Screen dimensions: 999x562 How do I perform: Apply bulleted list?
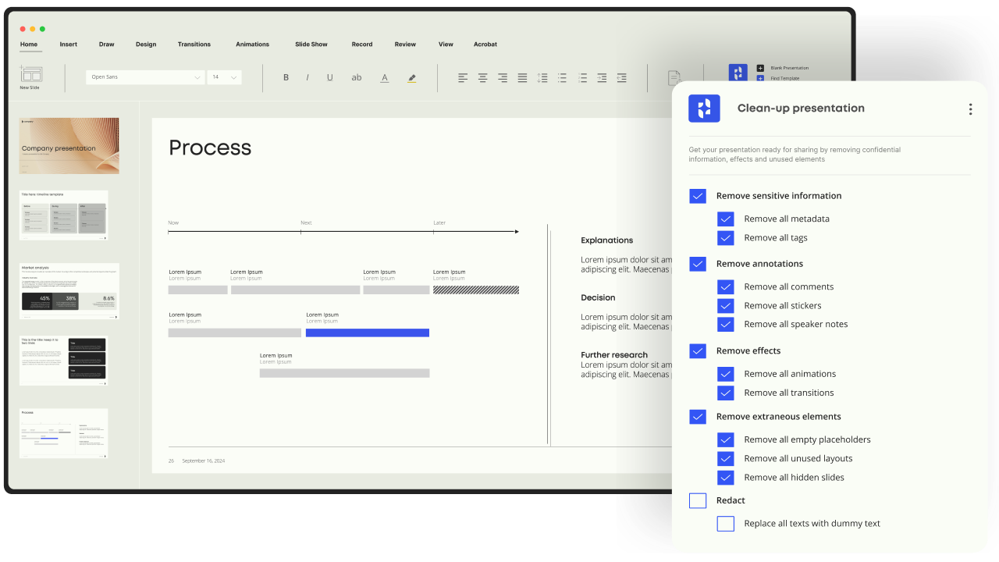pyautogui.click(x=562, y=77)
